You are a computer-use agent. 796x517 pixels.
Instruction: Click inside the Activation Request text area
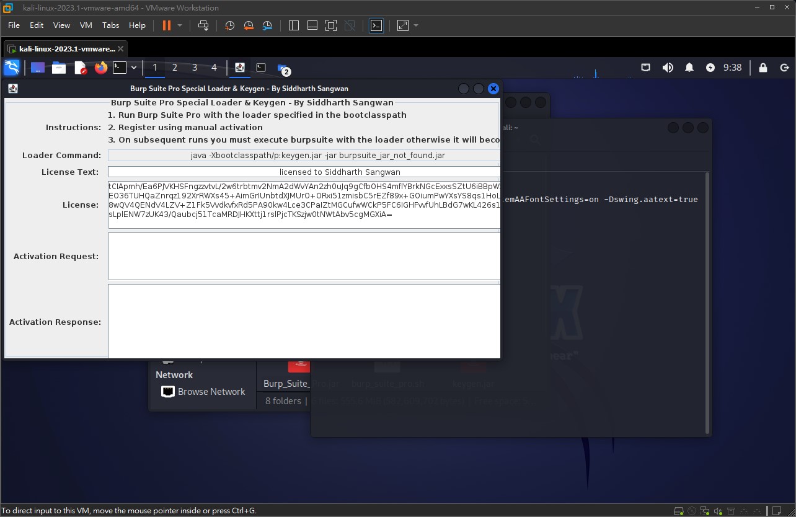(x=304, y=256)
